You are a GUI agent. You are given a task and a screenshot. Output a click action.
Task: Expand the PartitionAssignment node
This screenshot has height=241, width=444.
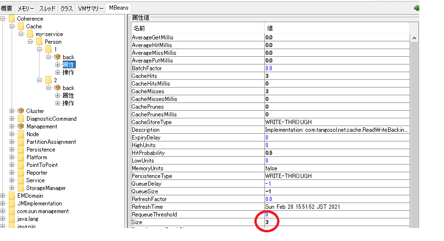tap(12, 141)
